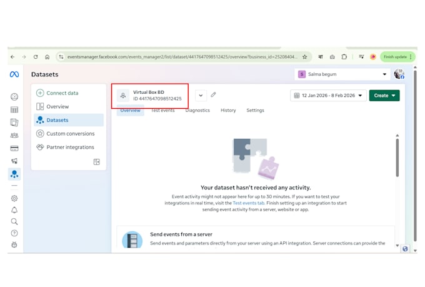Open the document pages icon in the left rail
The height and width of the screenshot is (287, 425).
(14, 123)
